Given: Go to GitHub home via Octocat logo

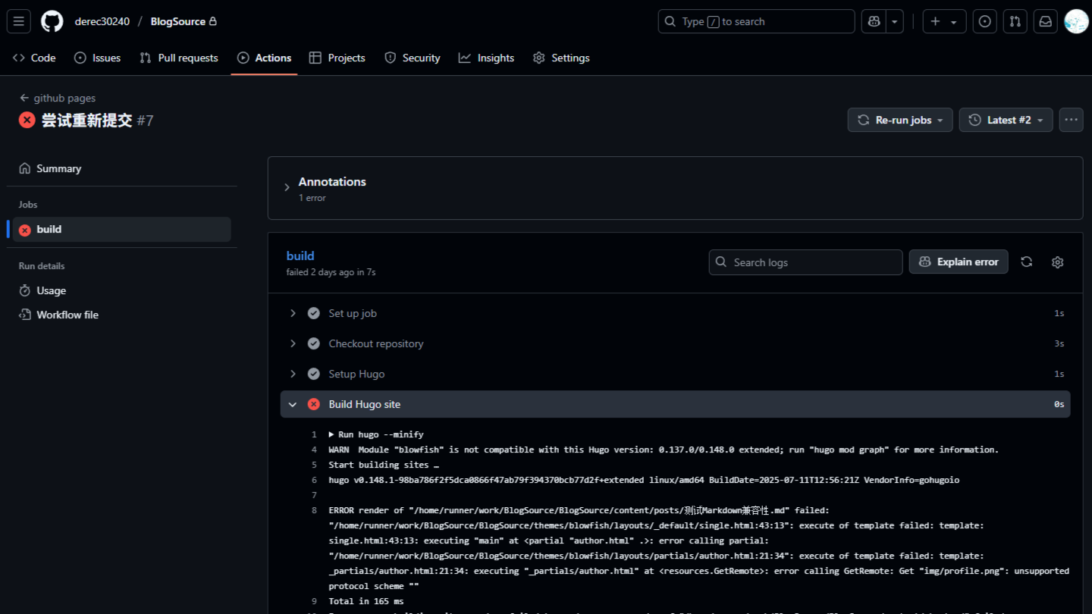Looking at the screenshot, I should 52,21.
